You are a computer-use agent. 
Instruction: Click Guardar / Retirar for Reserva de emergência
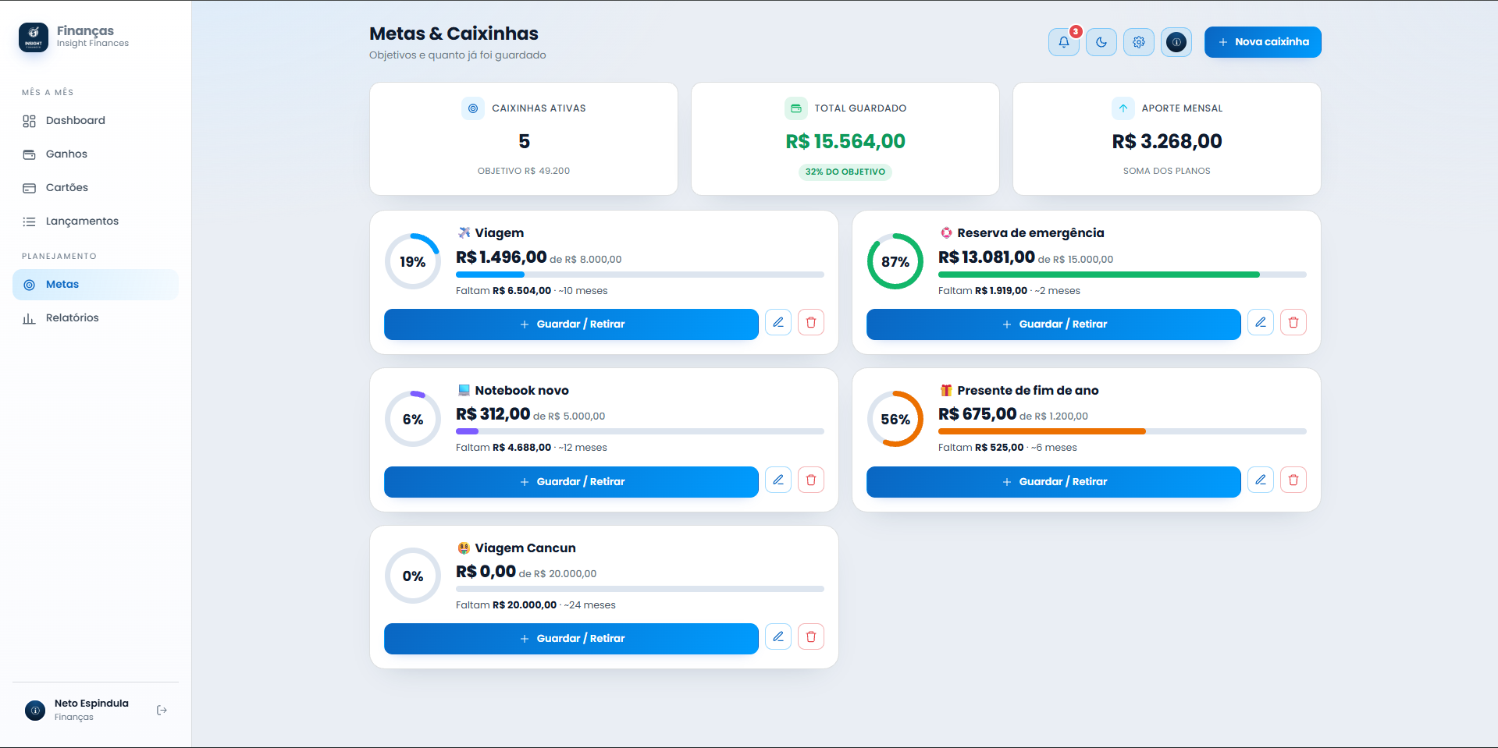tap(1053, 324)
